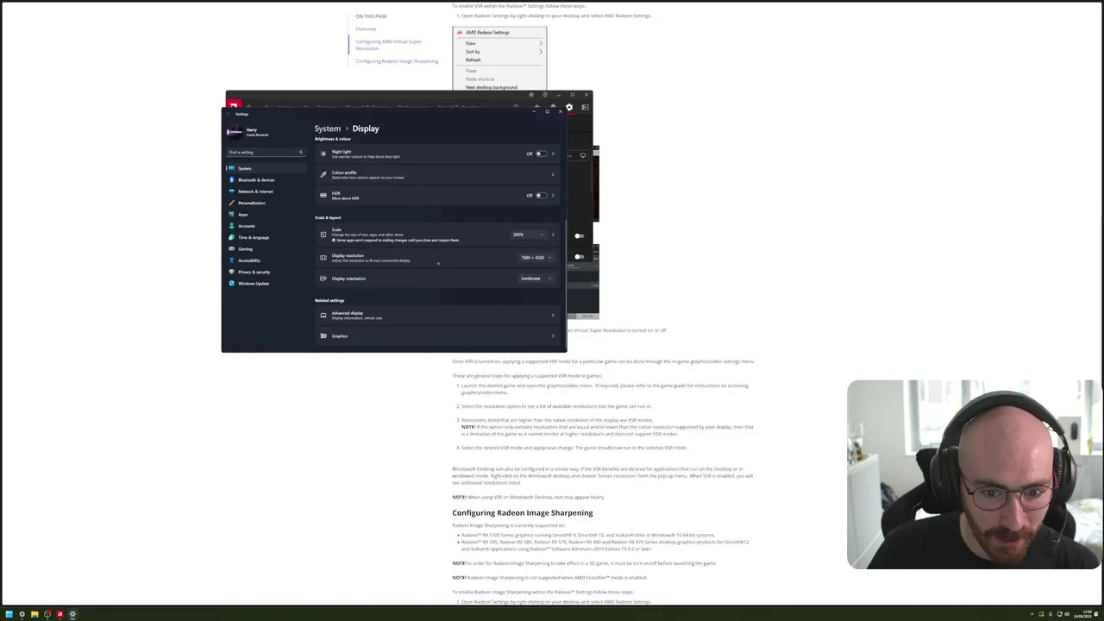Open the Display orientation Landscape dropdown
Screen dimensions: 1104x621
tap(536, 279)
